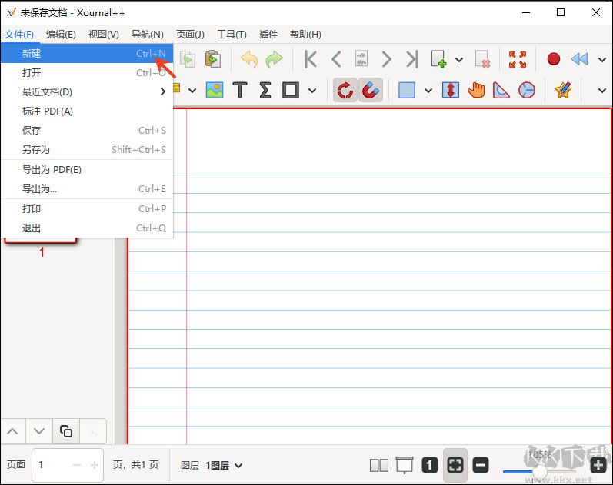Toggle the compass tool
613x485 pixels.
point(527,90)
